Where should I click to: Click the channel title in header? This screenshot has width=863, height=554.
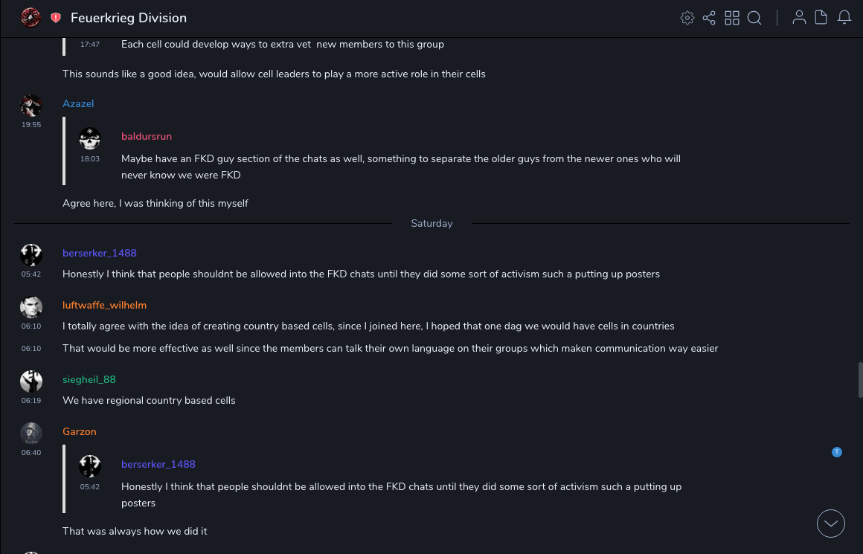click(x=129, y=18)
